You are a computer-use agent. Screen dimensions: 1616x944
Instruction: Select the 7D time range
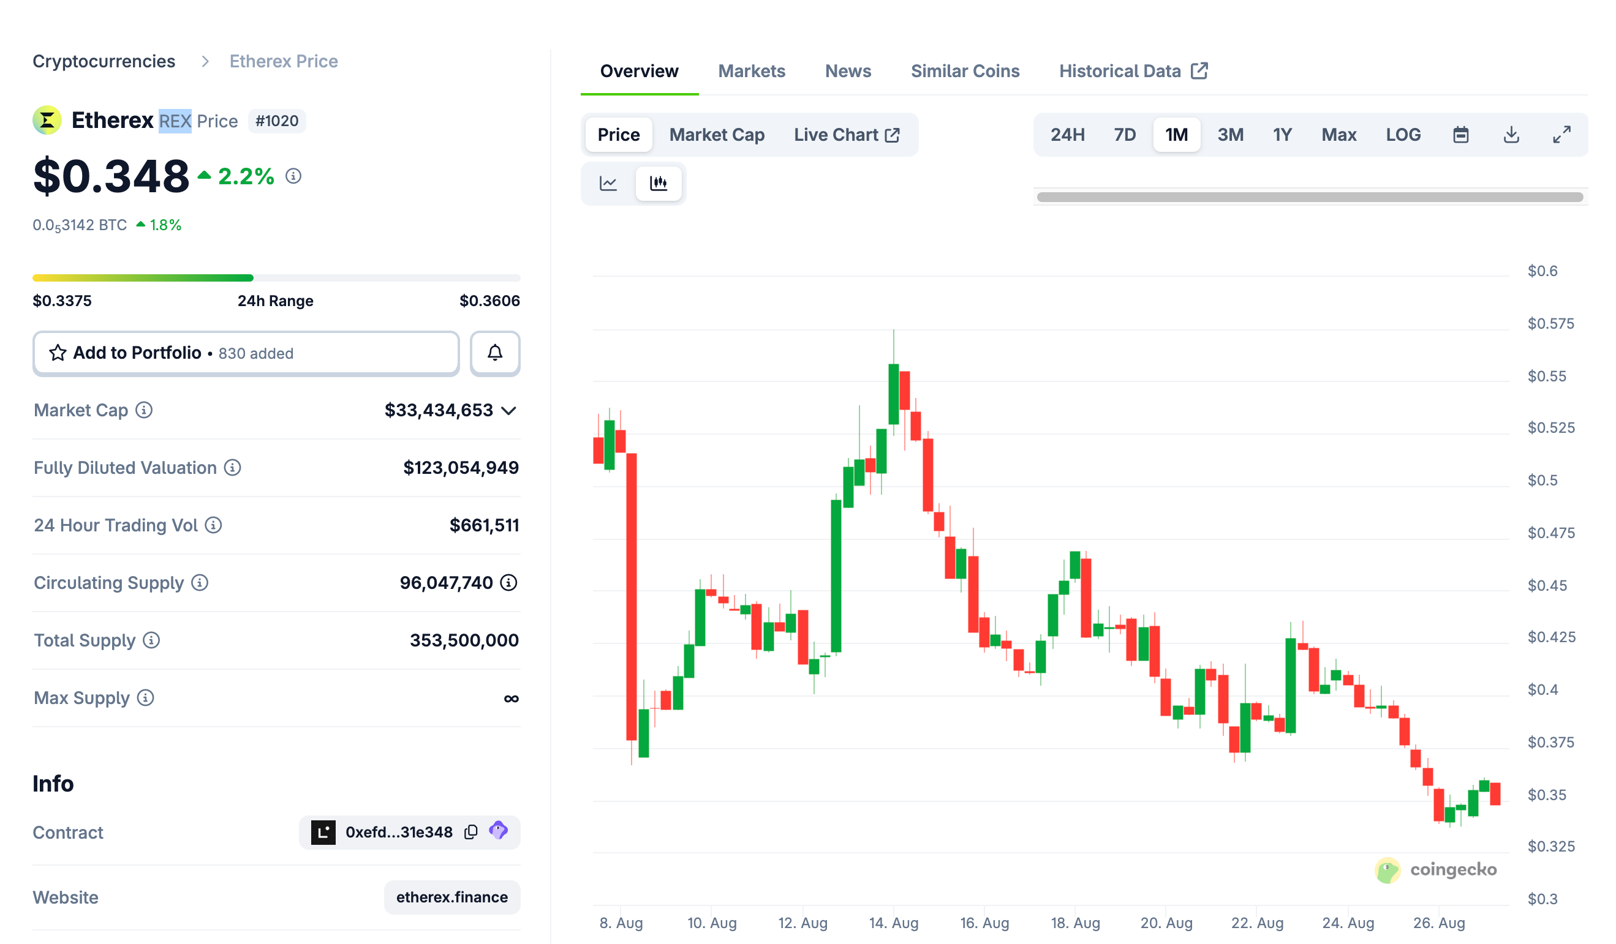[x=1124, y=135]
